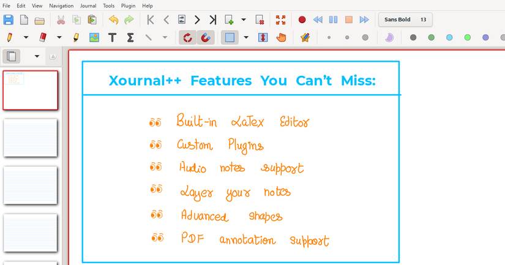Select the Hand pan tool
Image resolution: width=505 pixels, height=265 pixels.
pos(281,38)
